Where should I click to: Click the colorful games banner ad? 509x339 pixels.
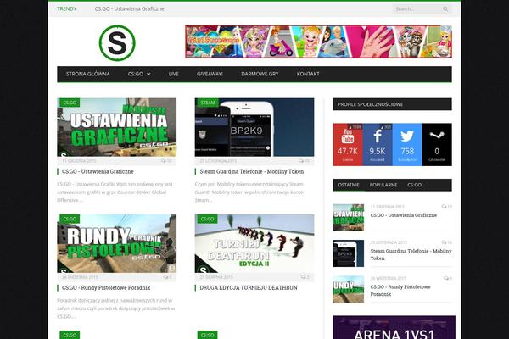[318, 42]
